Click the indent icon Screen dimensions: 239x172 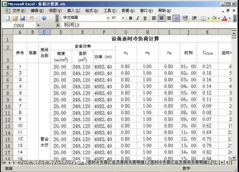click(194, 18)
